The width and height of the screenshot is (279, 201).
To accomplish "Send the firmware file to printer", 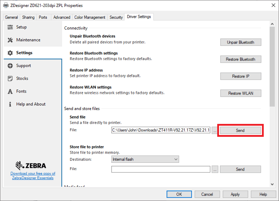I will pyautogui.click(x=240, y=130).
